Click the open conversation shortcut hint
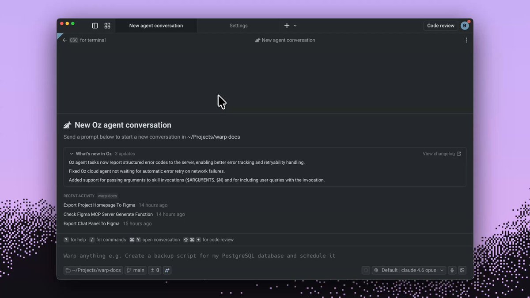The image size is (530, 298). pos(155,240)
